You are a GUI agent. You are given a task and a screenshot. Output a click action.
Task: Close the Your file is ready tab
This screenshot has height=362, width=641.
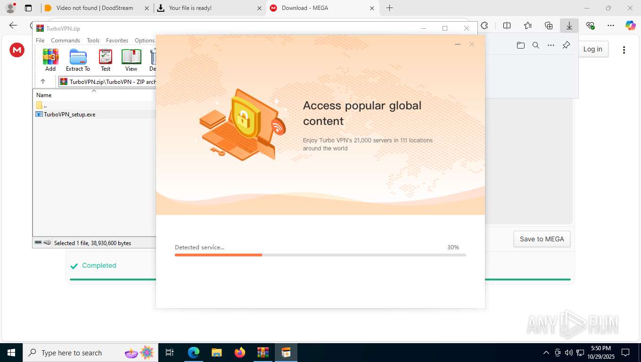pyautogui.click(x=259, y=8)
